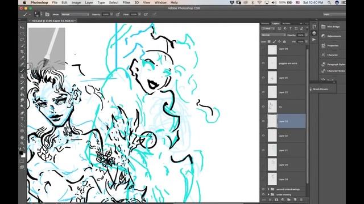Open layer effects fx menu
The height and width of the screenshot is (204, 364).
pos(270,199)
